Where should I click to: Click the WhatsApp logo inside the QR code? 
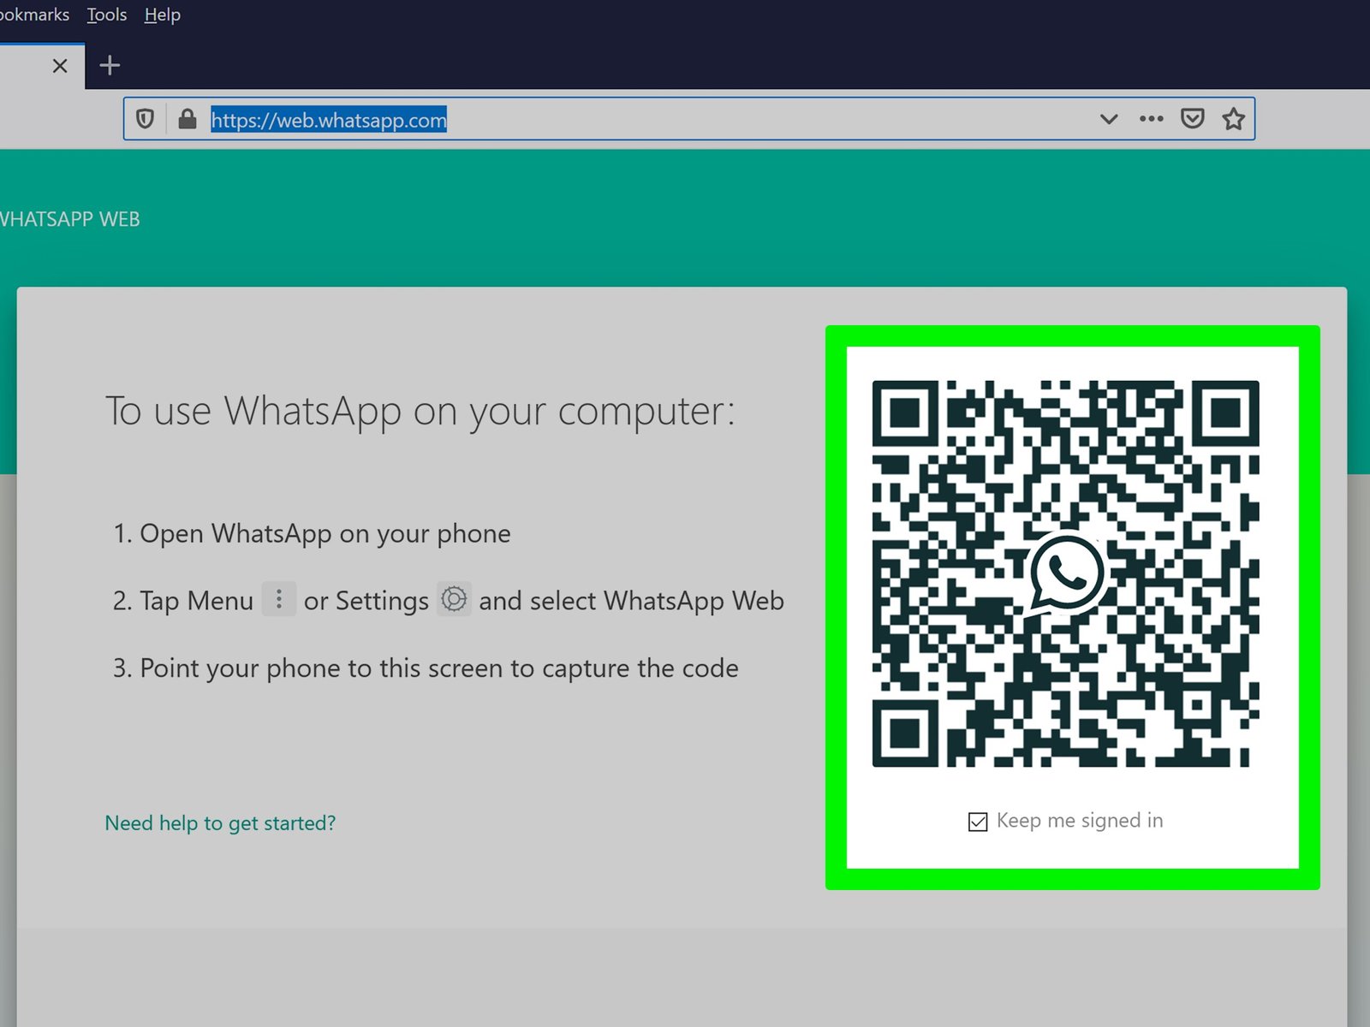1065,573
